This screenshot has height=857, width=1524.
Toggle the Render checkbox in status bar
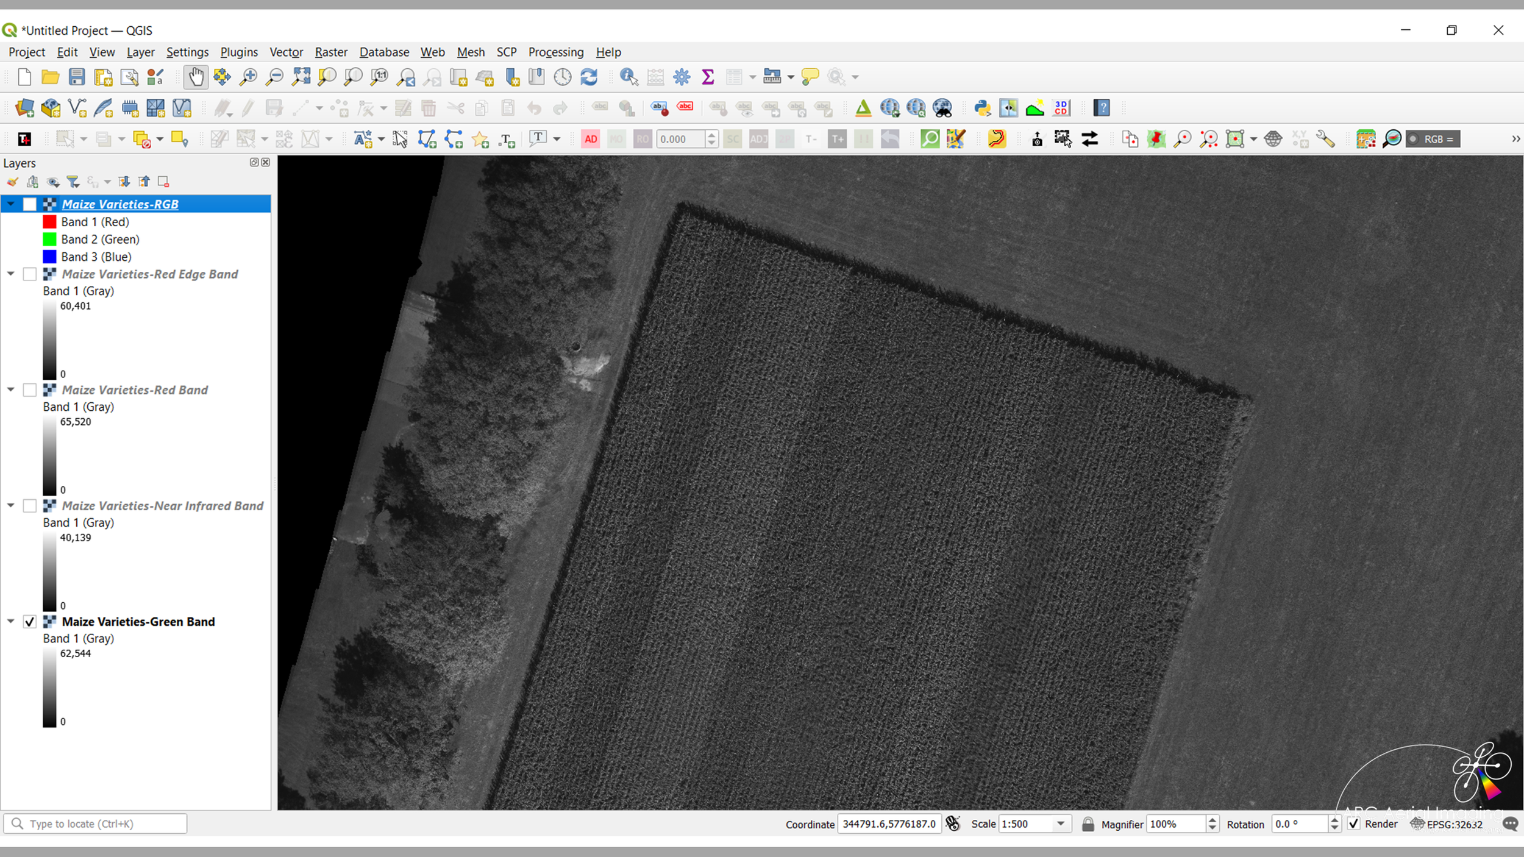1354,824
